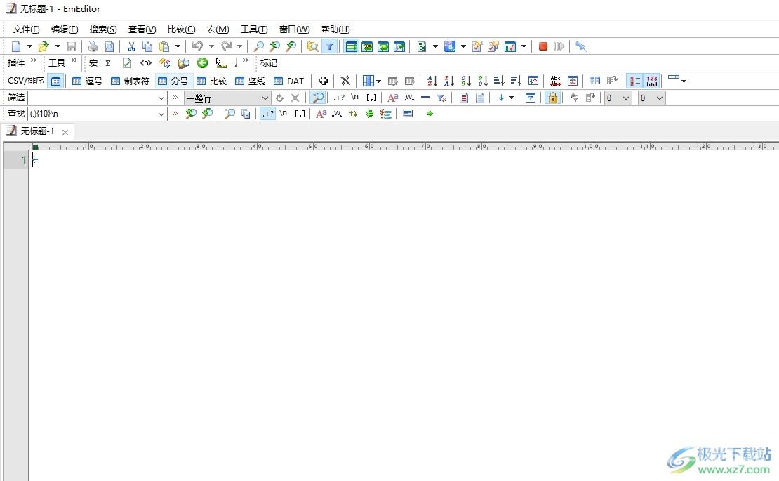The width and height of the screenshot is (779, 481).
Task: Close the 无标题-1 tab
Action: pos(65,132)
